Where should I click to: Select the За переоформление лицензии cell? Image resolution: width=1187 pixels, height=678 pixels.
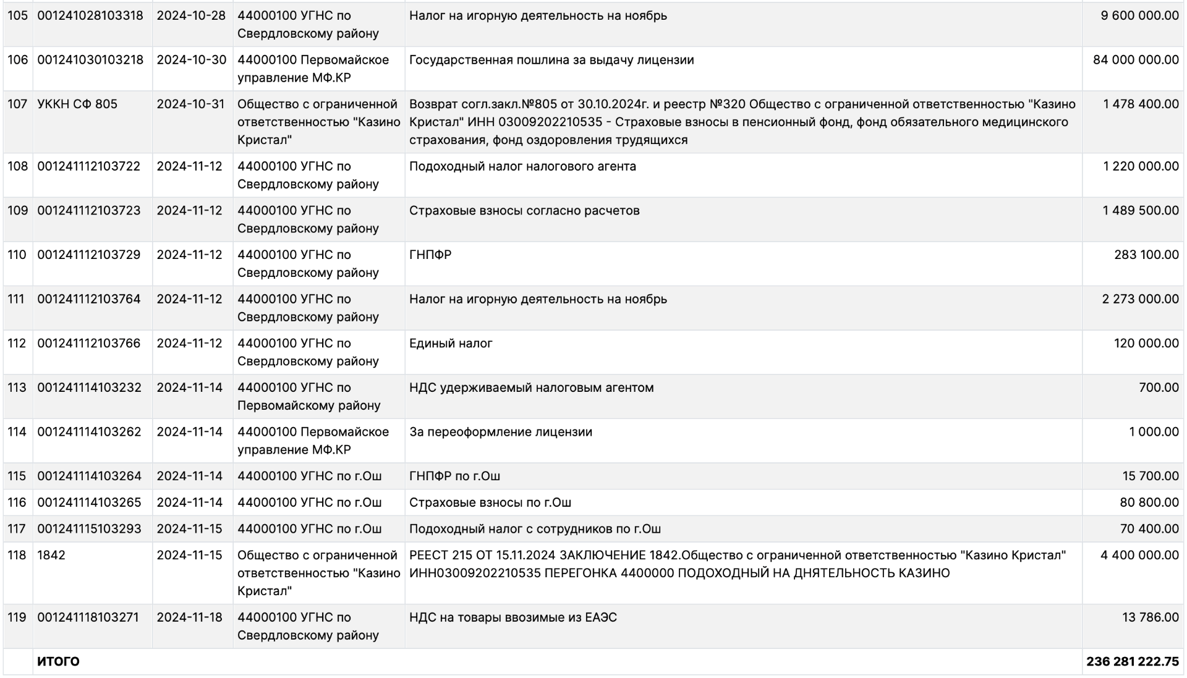click(500, 432)
